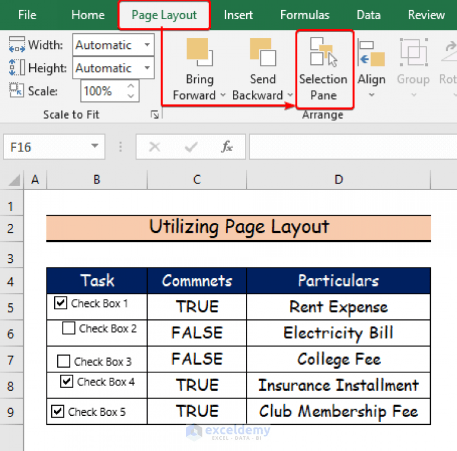Click the Width icon in Scale to Fit
The height and width of the screenshot is (451, 457).
coord(17,45)
